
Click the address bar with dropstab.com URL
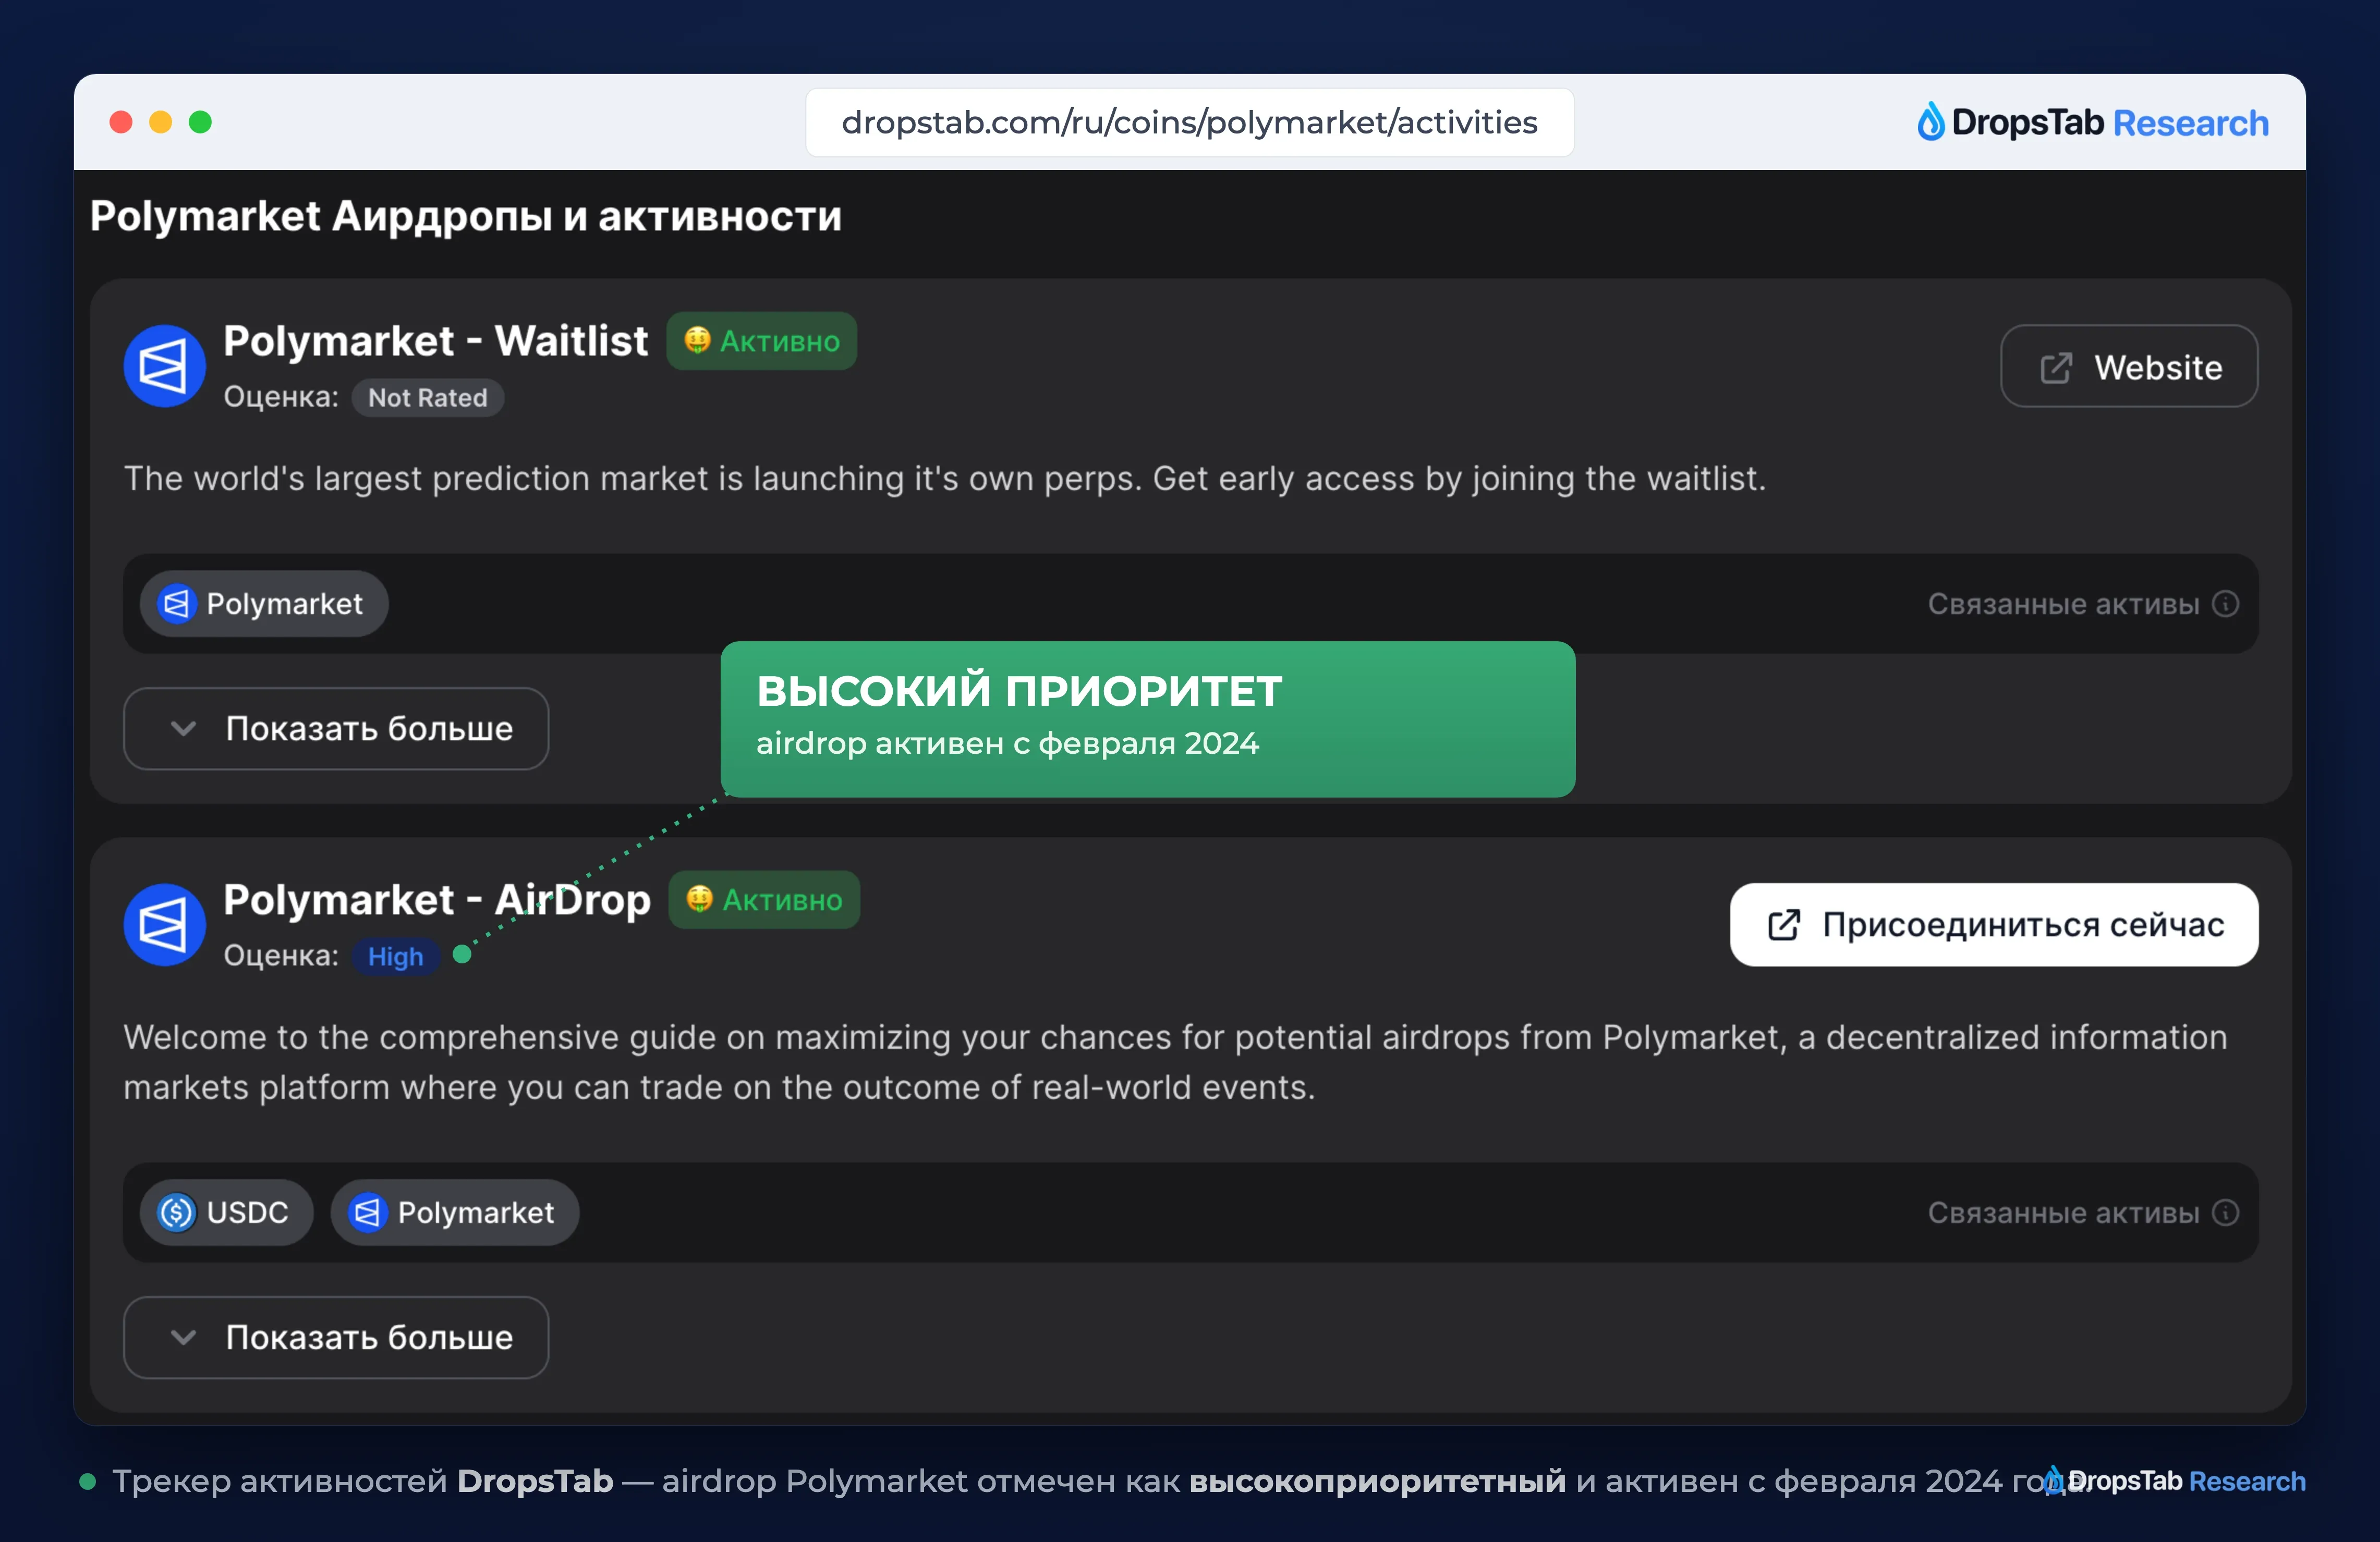tap(1190, 122)
